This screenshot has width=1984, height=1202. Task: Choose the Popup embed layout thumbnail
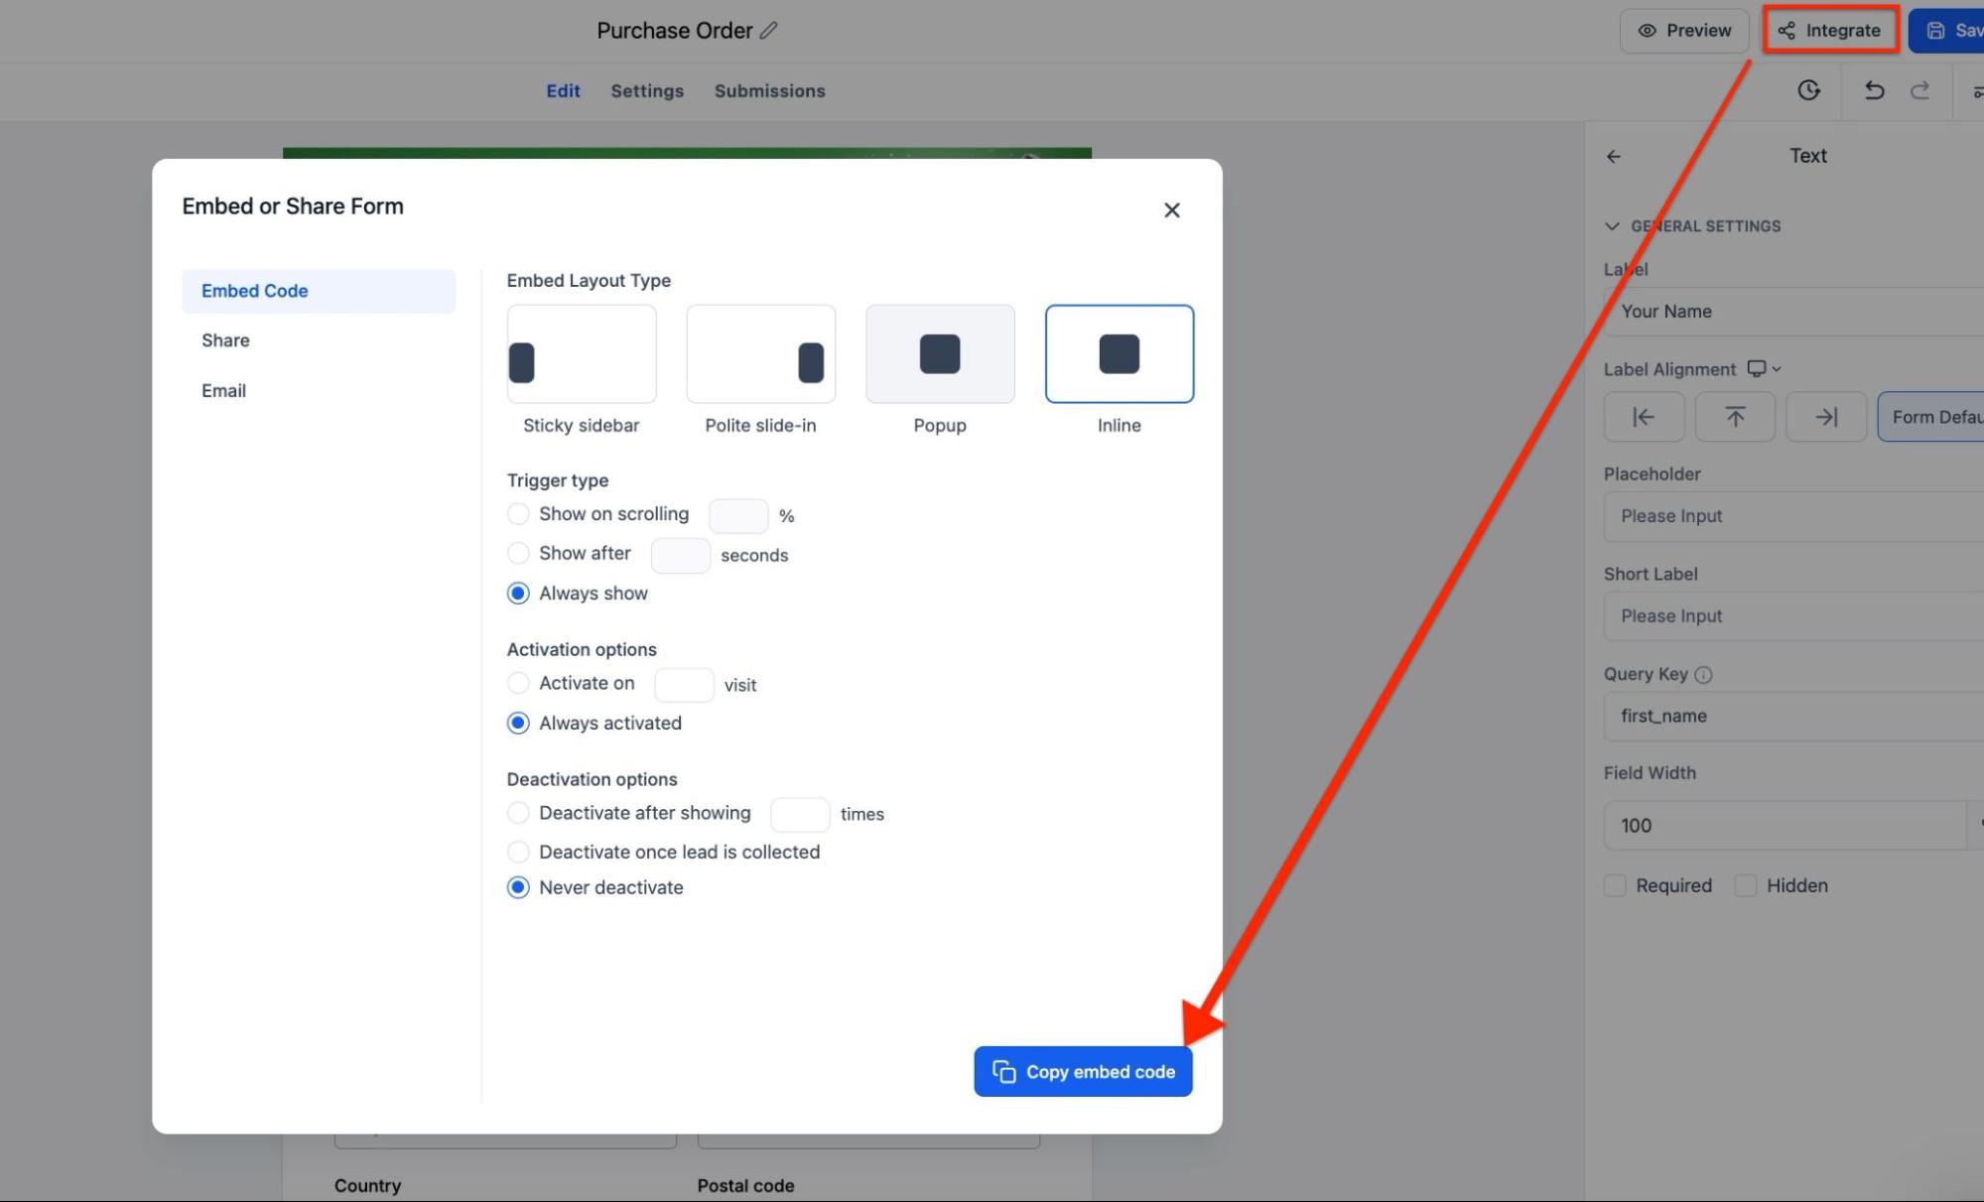[940, 354]
